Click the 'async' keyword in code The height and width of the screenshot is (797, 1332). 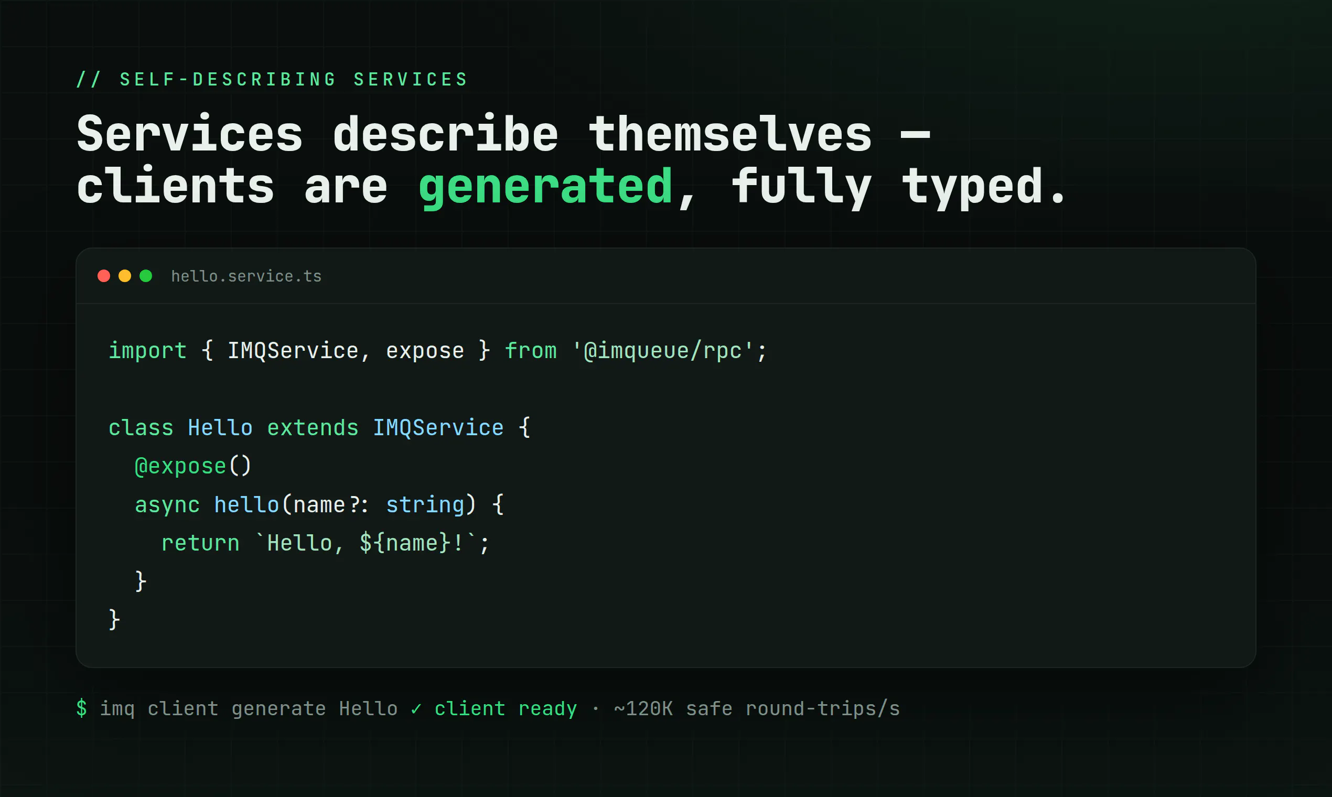pyautogui.click(x=167, y=505)
